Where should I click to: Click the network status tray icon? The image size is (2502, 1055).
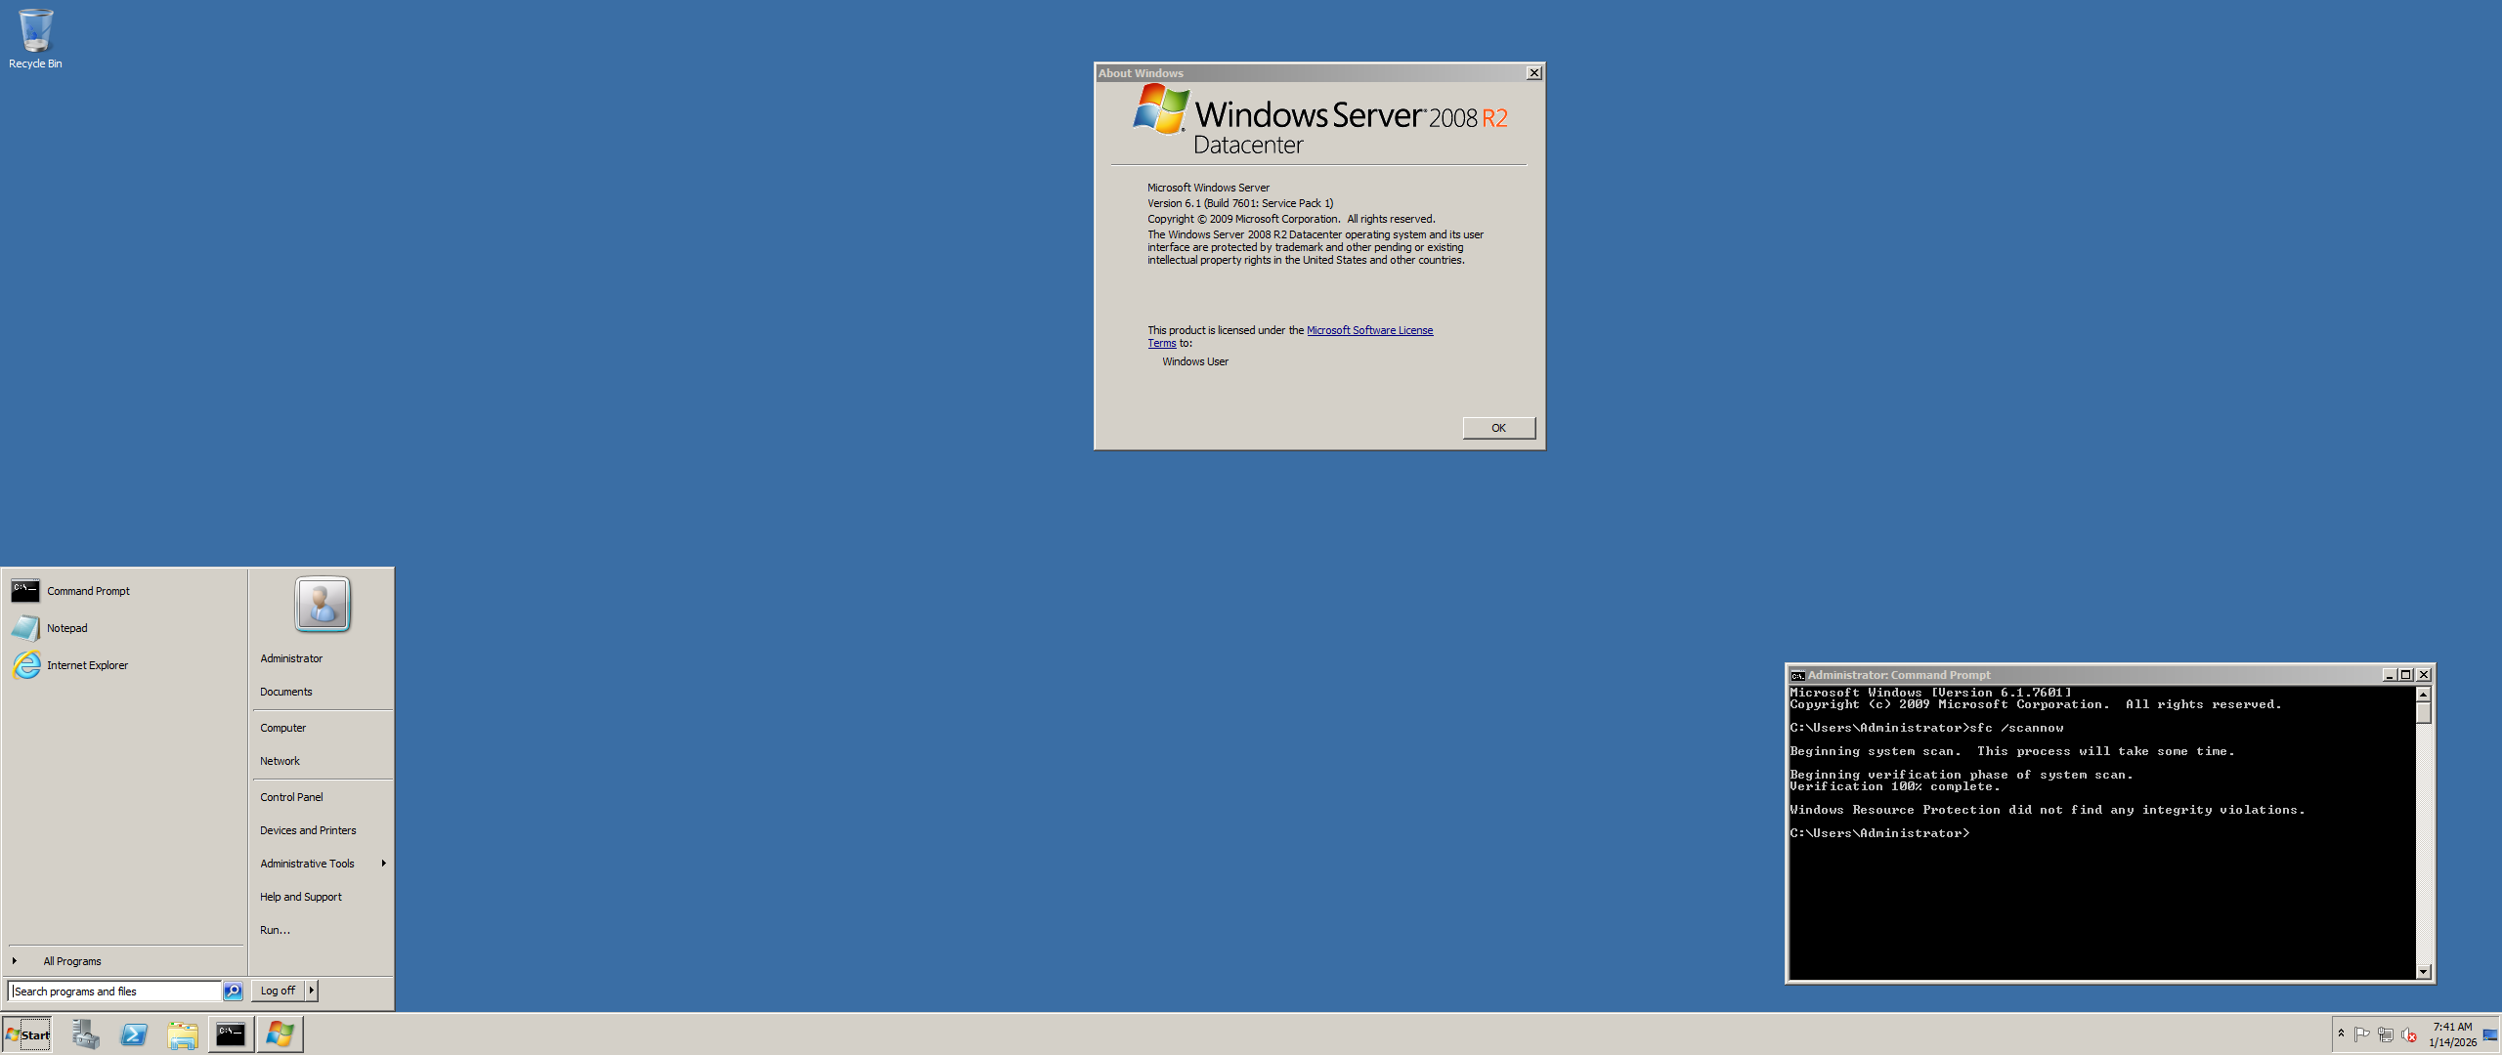(2385, 1034)
